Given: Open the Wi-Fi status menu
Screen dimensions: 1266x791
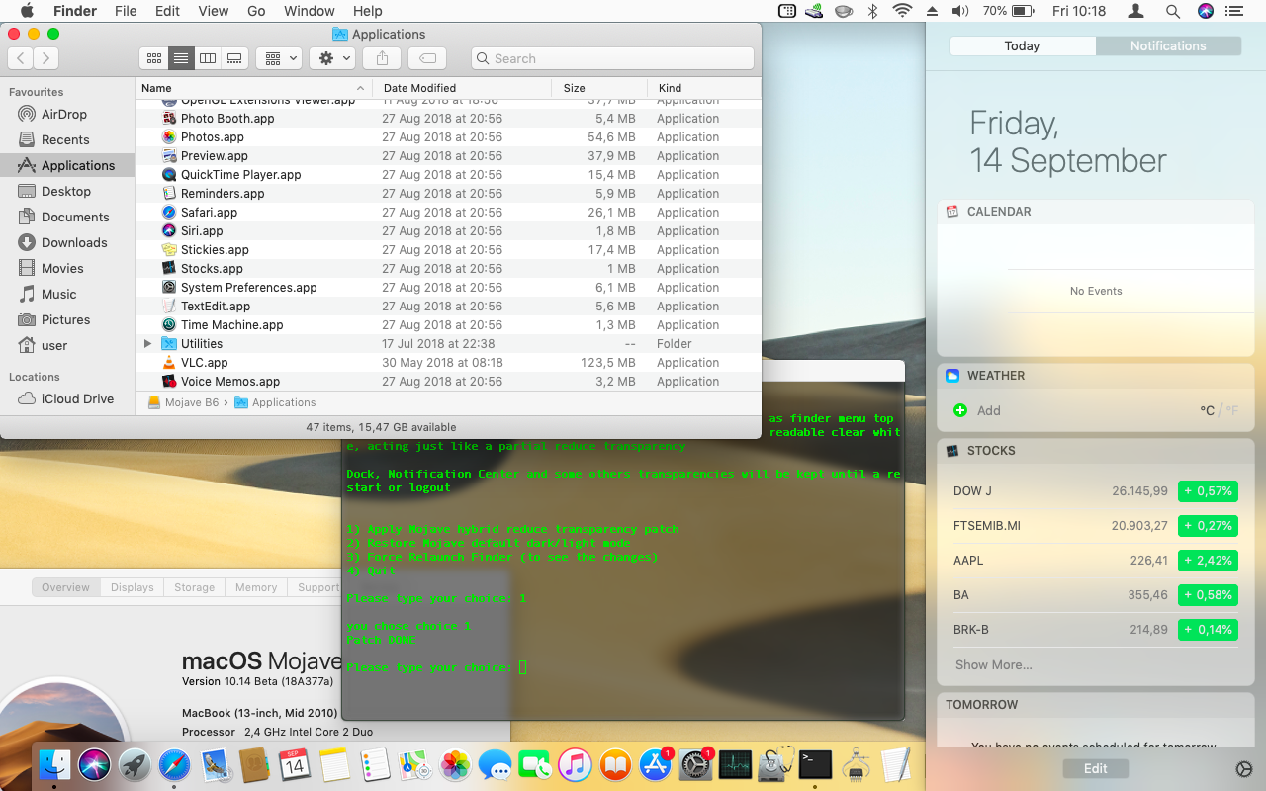Looking at the screenshot, I should pyautogui.click(x=901, y=11).
